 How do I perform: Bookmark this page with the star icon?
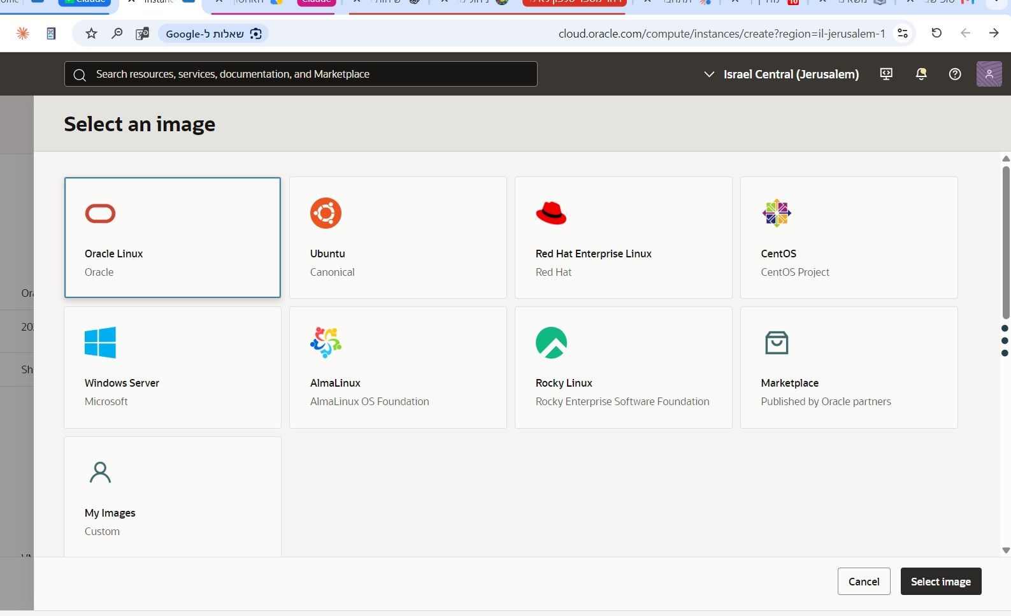[x=92, y=34]
